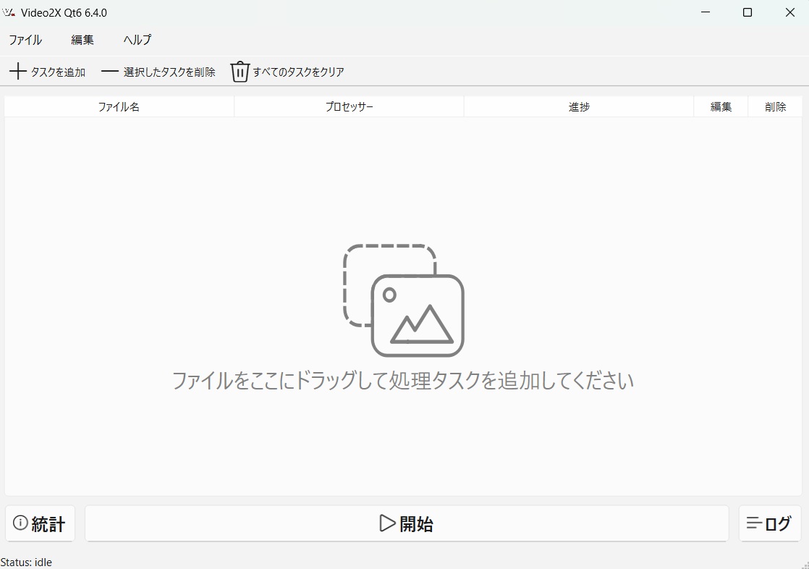Select the プロセッサー column header
809x569 pixels.
[349, 106]
